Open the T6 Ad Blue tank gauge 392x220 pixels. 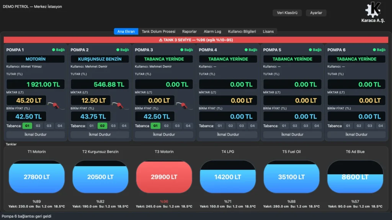point(355,176)
